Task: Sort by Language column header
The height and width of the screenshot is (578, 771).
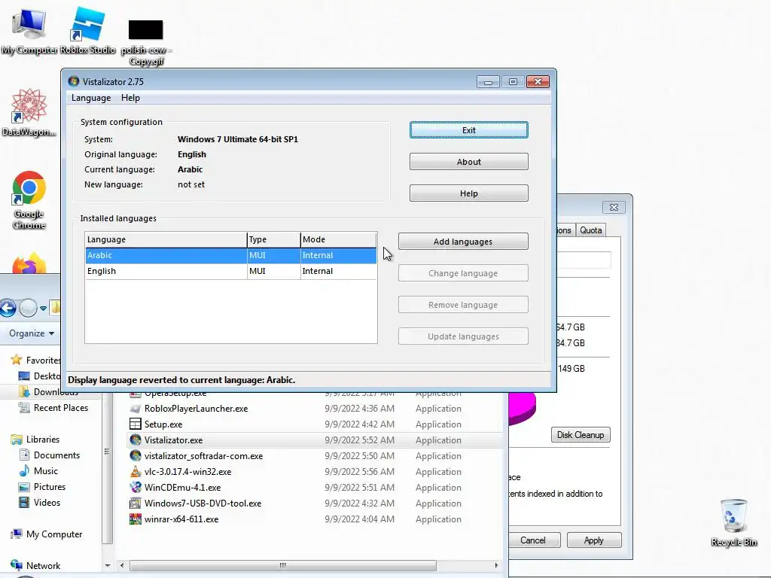Action: (x=166, y=239)
